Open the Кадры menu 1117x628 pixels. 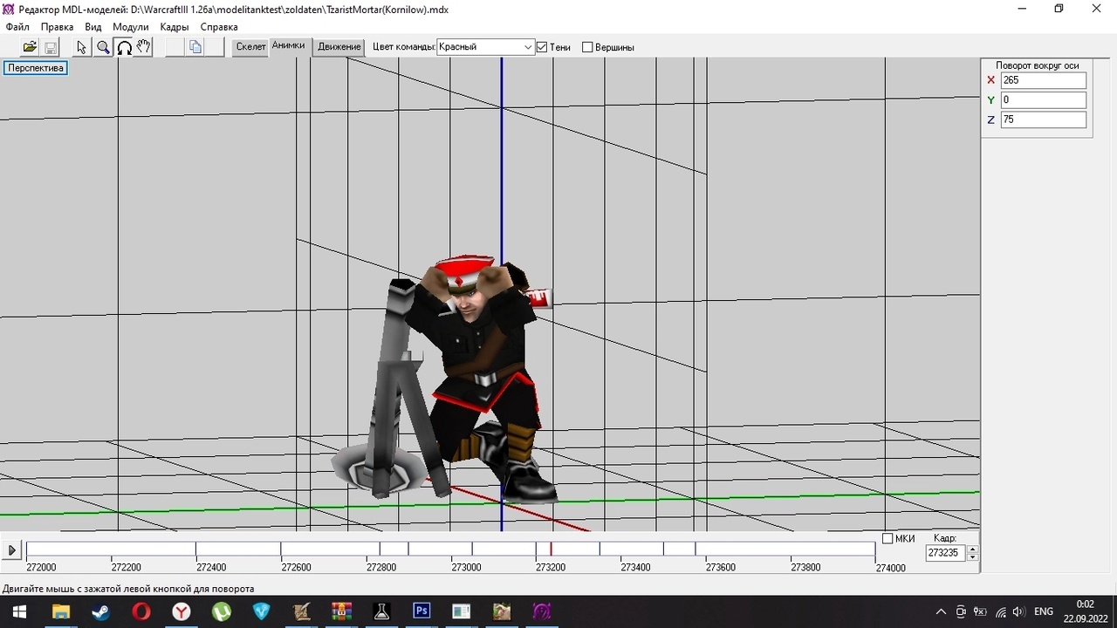175,27
